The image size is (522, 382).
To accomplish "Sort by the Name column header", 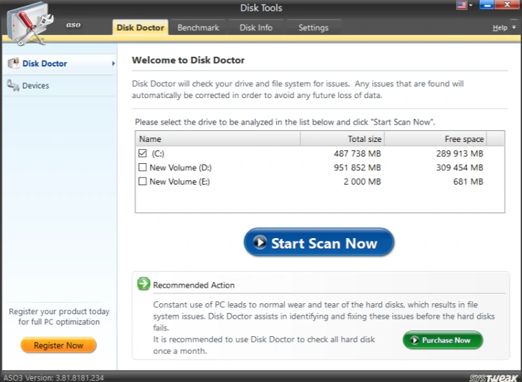I will pyautogui.click(x=218, y=139).
